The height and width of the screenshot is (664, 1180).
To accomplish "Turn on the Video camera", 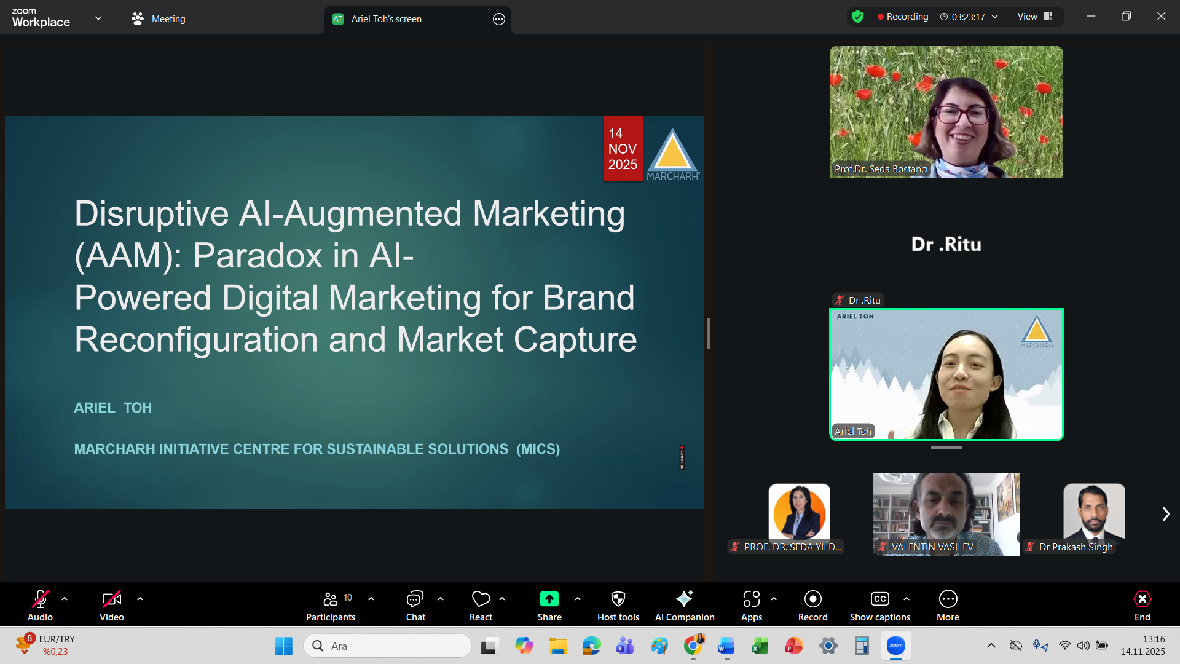I will [111, 599].
